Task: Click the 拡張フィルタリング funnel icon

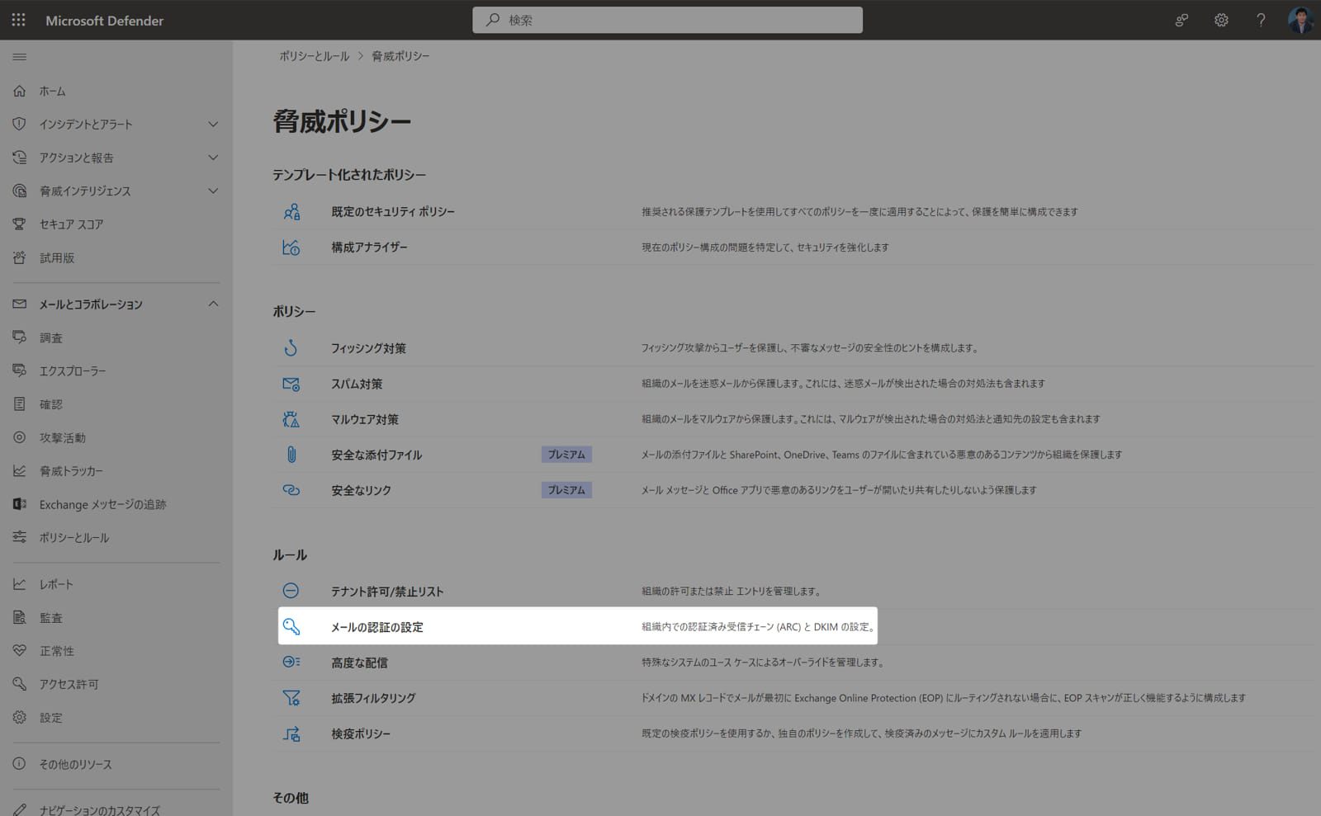Action: (291, 697)
